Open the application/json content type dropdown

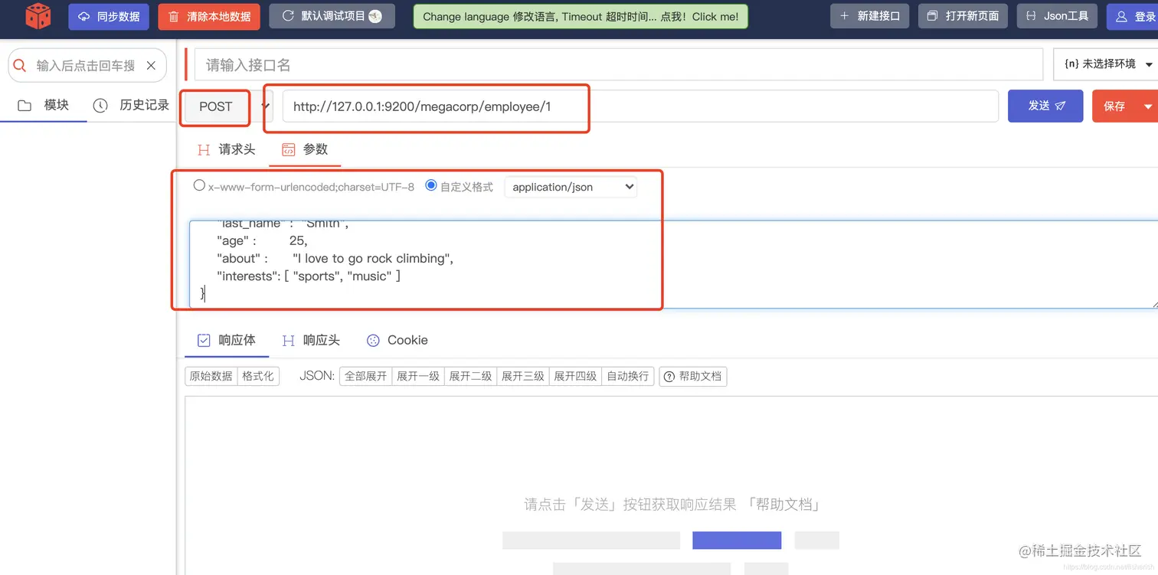571,187
